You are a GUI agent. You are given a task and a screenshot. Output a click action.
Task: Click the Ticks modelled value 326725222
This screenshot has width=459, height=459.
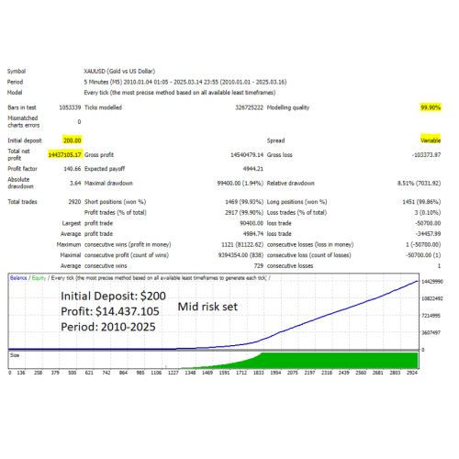coord(249,107)
